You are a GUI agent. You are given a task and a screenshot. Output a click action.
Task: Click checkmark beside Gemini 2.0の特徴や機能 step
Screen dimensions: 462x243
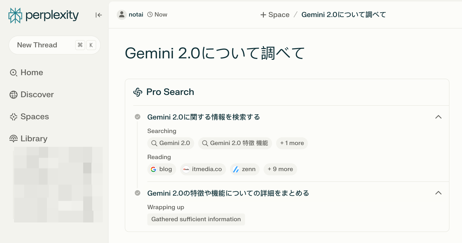click(138, 193)
